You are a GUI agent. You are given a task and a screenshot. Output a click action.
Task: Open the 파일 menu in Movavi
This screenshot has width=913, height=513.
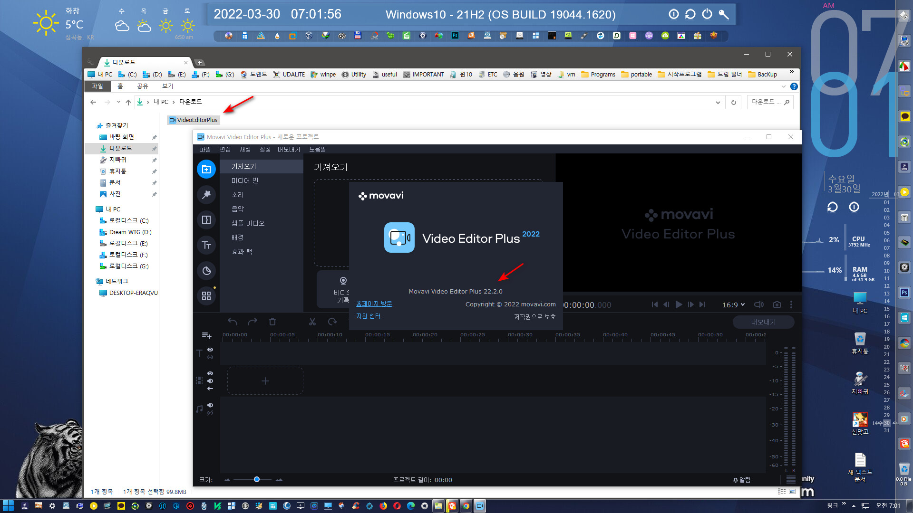205,149
